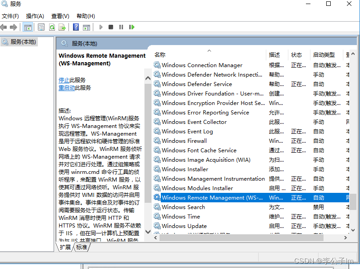The width and height of the screenshot is (360, 269).
Task: Click the 重启动 service link
Action: tap(67, 88)
